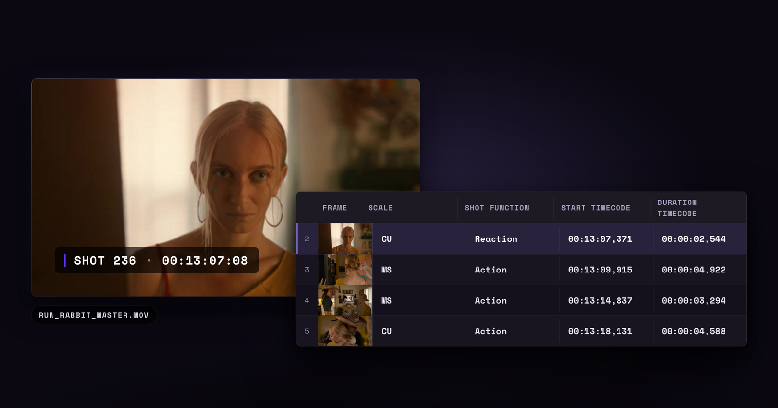The image size is (778, 408).
Task: Click duration 00:00:02,544
Action: [x=693, y=239]
